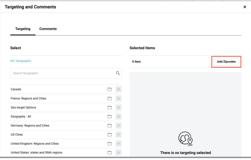Image resolution: width=251 pixels, height=160 pixels.
Task: Click the search magnifier icon
Action: [118, 73]
